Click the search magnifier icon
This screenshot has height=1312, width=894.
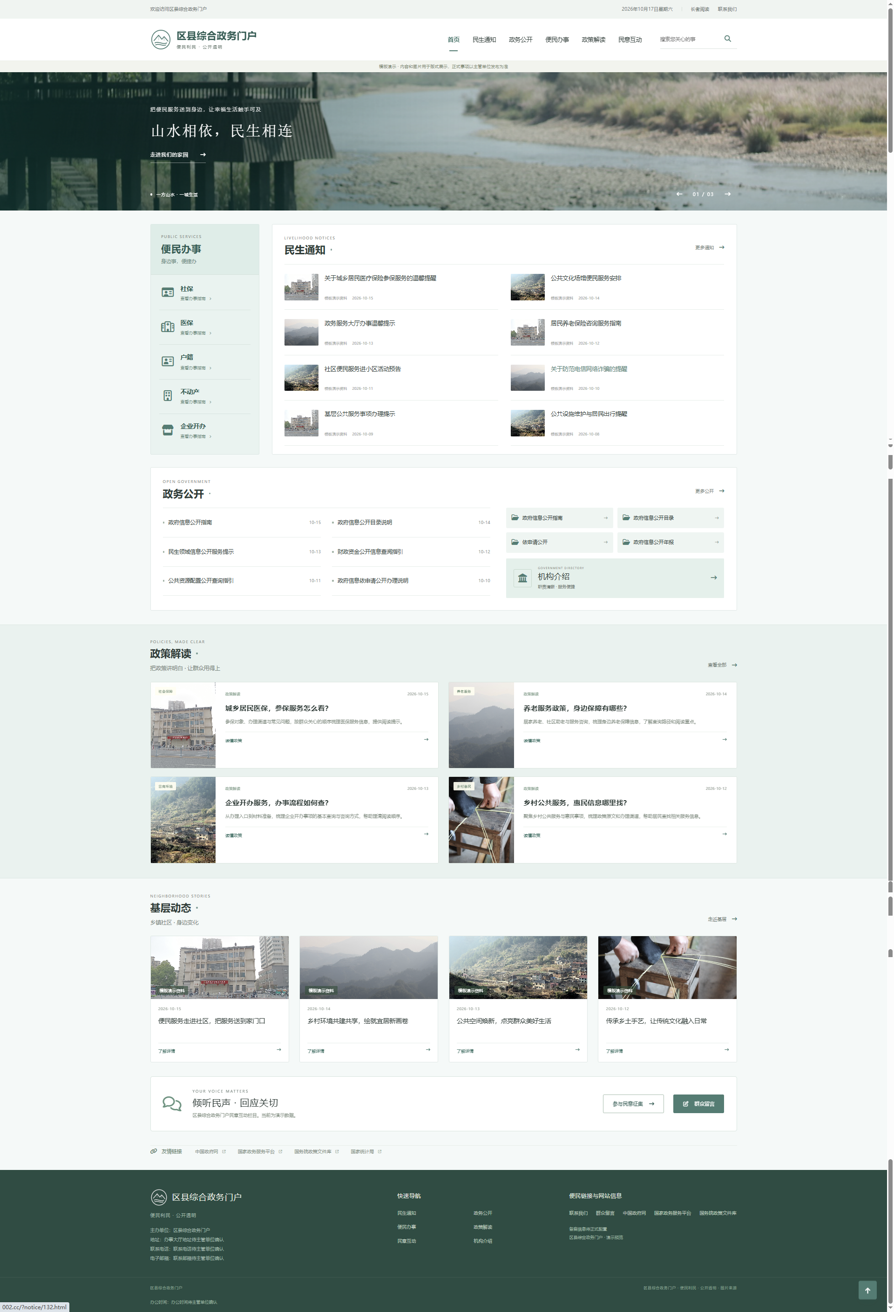click(727, 39)
